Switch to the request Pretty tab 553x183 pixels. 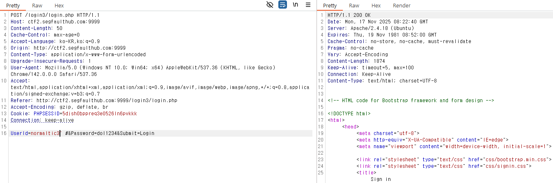(x=13, y=6)
